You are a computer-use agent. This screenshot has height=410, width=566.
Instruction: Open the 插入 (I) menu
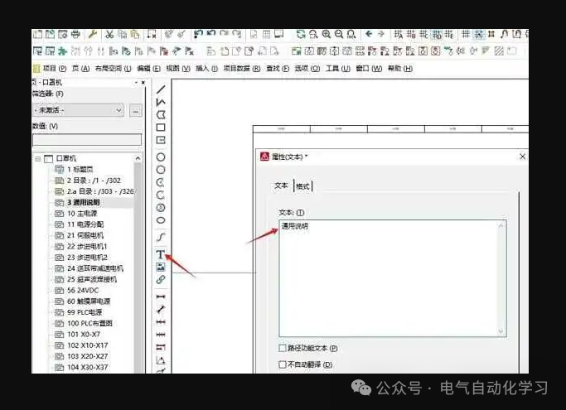click(206, 69)
